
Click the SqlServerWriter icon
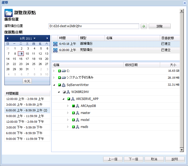(x=64, y=85)
